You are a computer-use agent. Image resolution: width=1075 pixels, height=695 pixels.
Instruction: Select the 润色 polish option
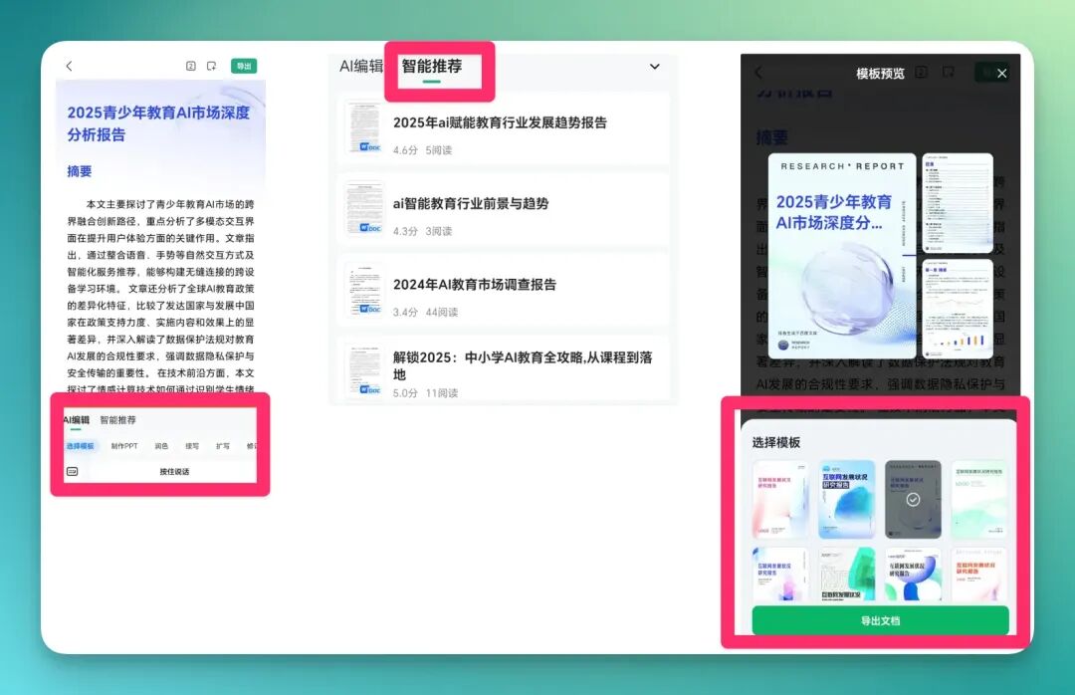162,446
